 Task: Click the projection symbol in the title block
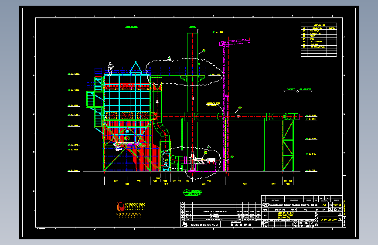coord(337,210)
